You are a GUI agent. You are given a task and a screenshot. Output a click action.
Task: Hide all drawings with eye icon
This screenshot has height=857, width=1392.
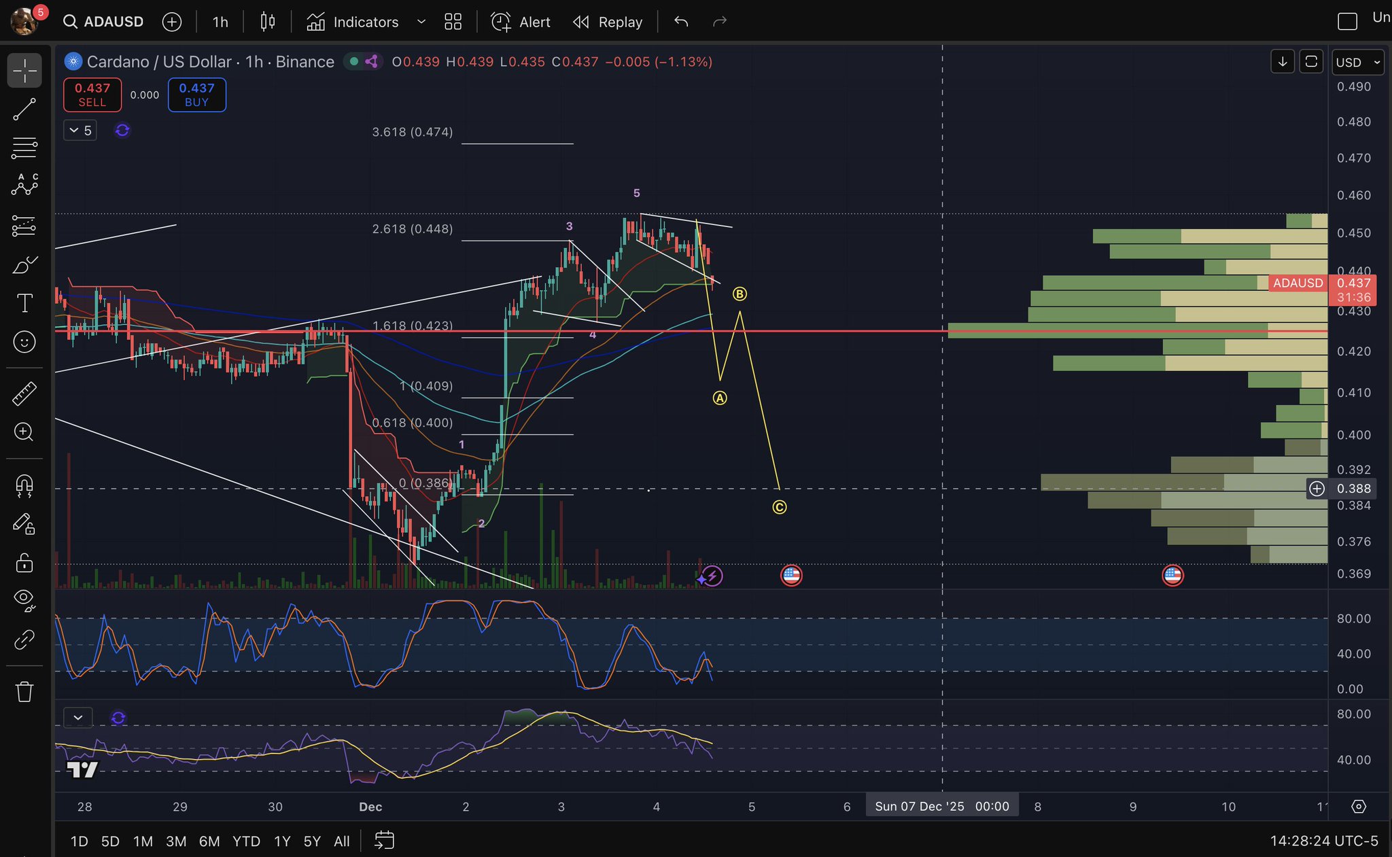coord(24,599)
